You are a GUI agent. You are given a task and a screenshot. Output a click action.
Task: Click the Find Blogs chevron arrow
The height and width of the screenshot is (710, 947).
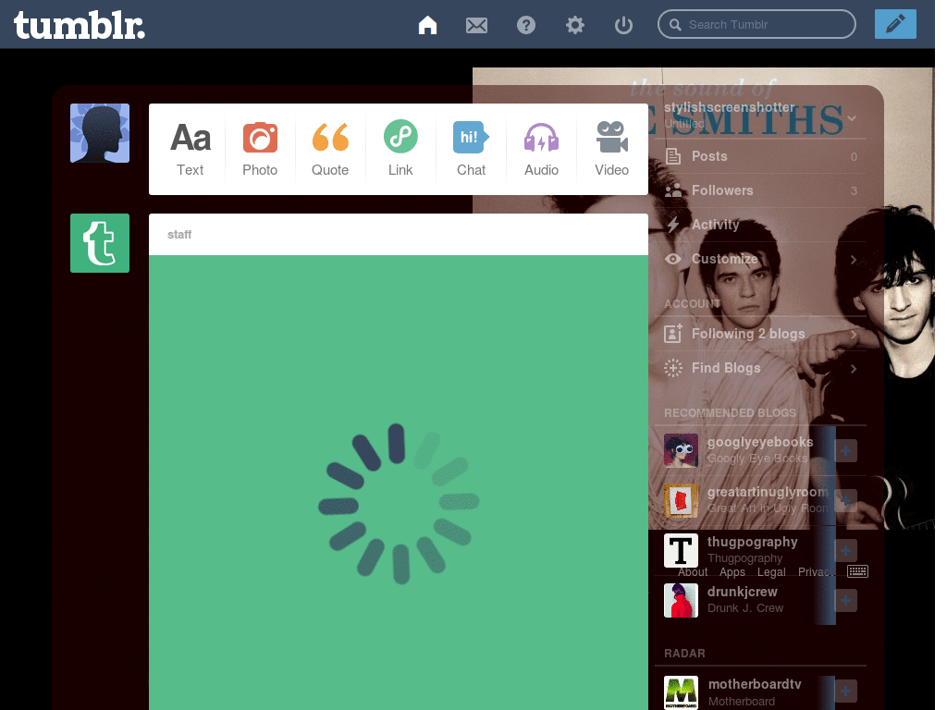click(854, 368)
